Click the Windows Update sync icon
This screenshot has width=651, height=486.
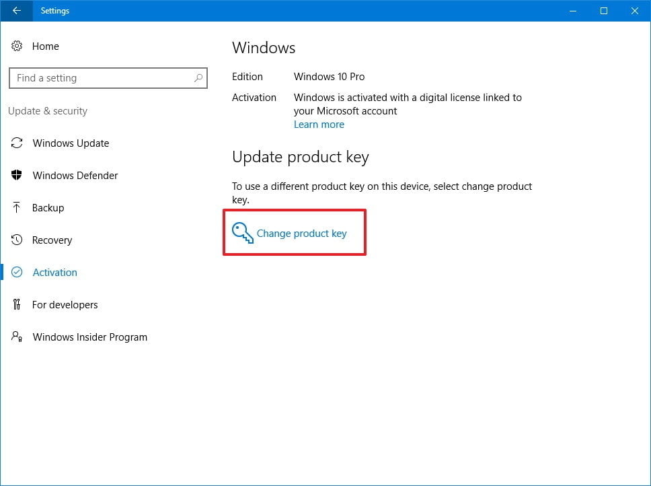18,143
